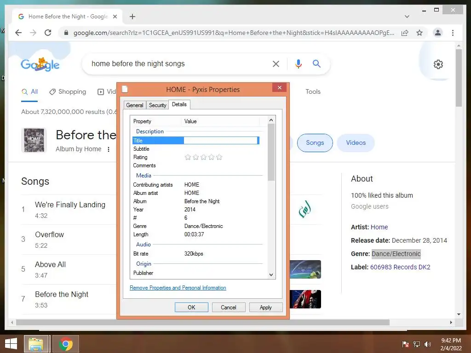Select the Details tab in Properties
This screenshot has width=471, height=353.
point(179,104)
